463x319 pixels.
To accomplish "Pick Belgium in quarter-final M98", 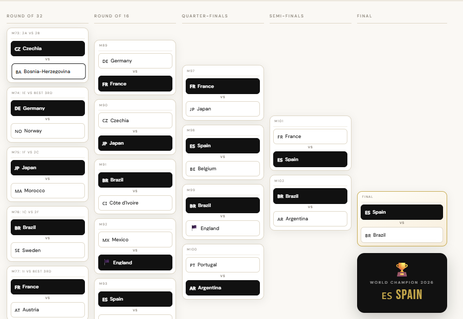I will coord(223,169).
